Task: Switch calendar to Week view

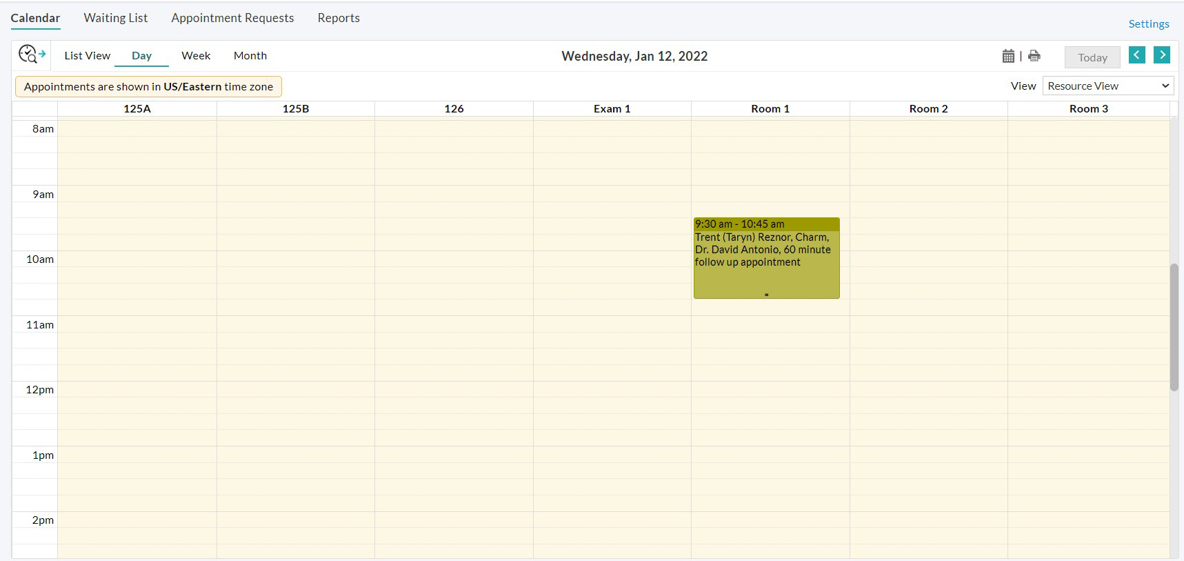Action: click(x=196, y=56)
